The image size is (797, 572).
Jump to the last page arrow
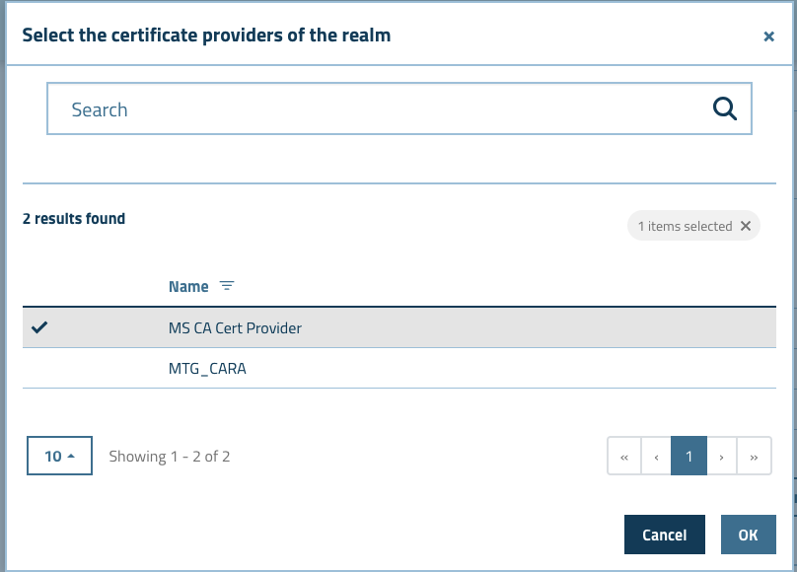[x=754, y=456]
